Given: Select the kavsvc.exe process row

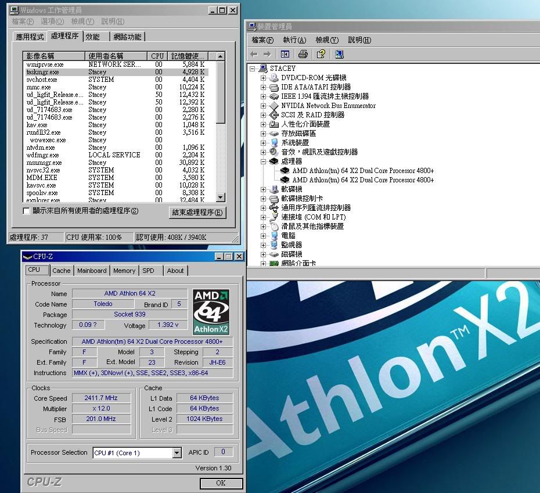Looking at the screenshot, I should click(x=116, y=185).
